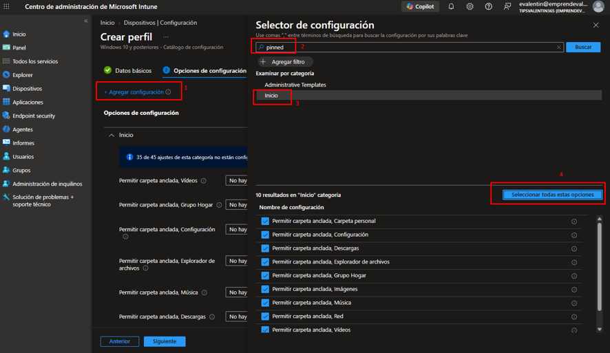Open the app launcher waffle icon
This screenshot has height=353, width=610.
tap(7, 7)
